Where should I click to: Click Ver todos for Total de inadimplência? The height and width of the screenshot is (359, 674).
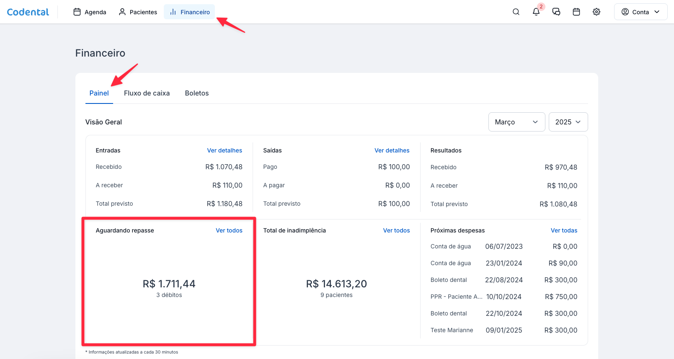click(x=396, y=230)
